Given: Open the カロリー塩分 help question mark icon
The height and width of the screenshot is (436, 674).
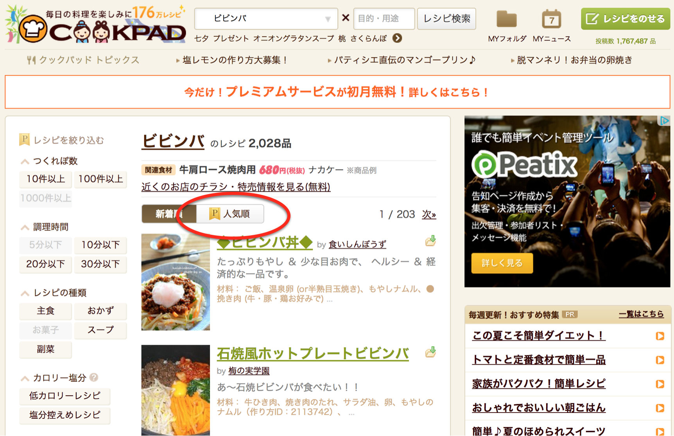Looking at the screenshot, I should pos(94,377).
